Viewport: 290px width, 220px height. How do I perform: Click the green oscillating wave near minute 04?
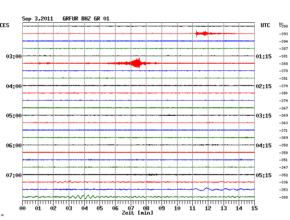click(x=83, y=197)
